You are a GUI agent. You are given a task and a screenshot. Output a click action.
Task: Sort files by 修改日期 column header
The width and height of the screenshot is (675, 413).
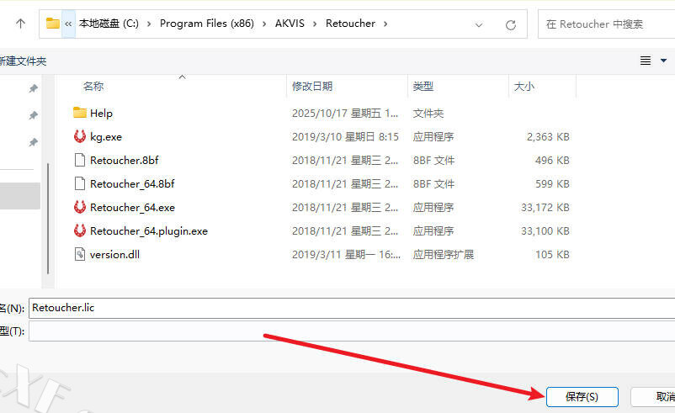tap(312, 86)
